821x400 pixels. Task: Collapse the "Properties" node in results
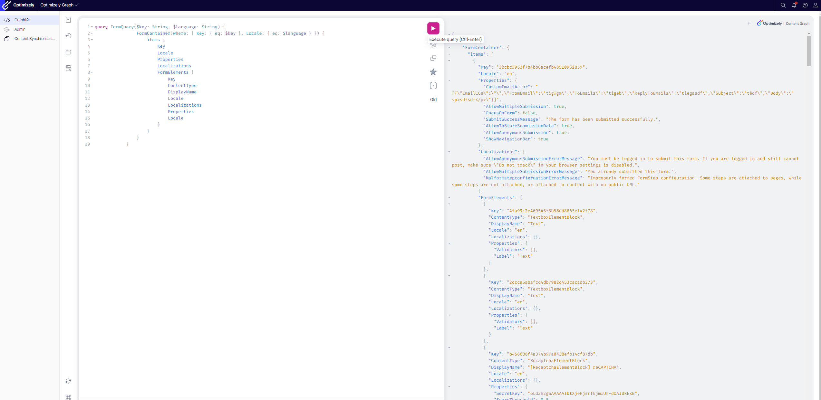(x=449, y=81)
